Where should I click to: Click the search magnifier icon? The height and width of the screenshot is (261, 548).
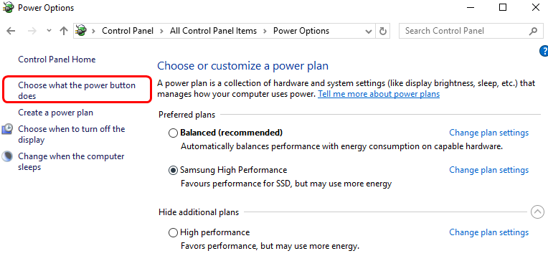(x=533, y=31)
